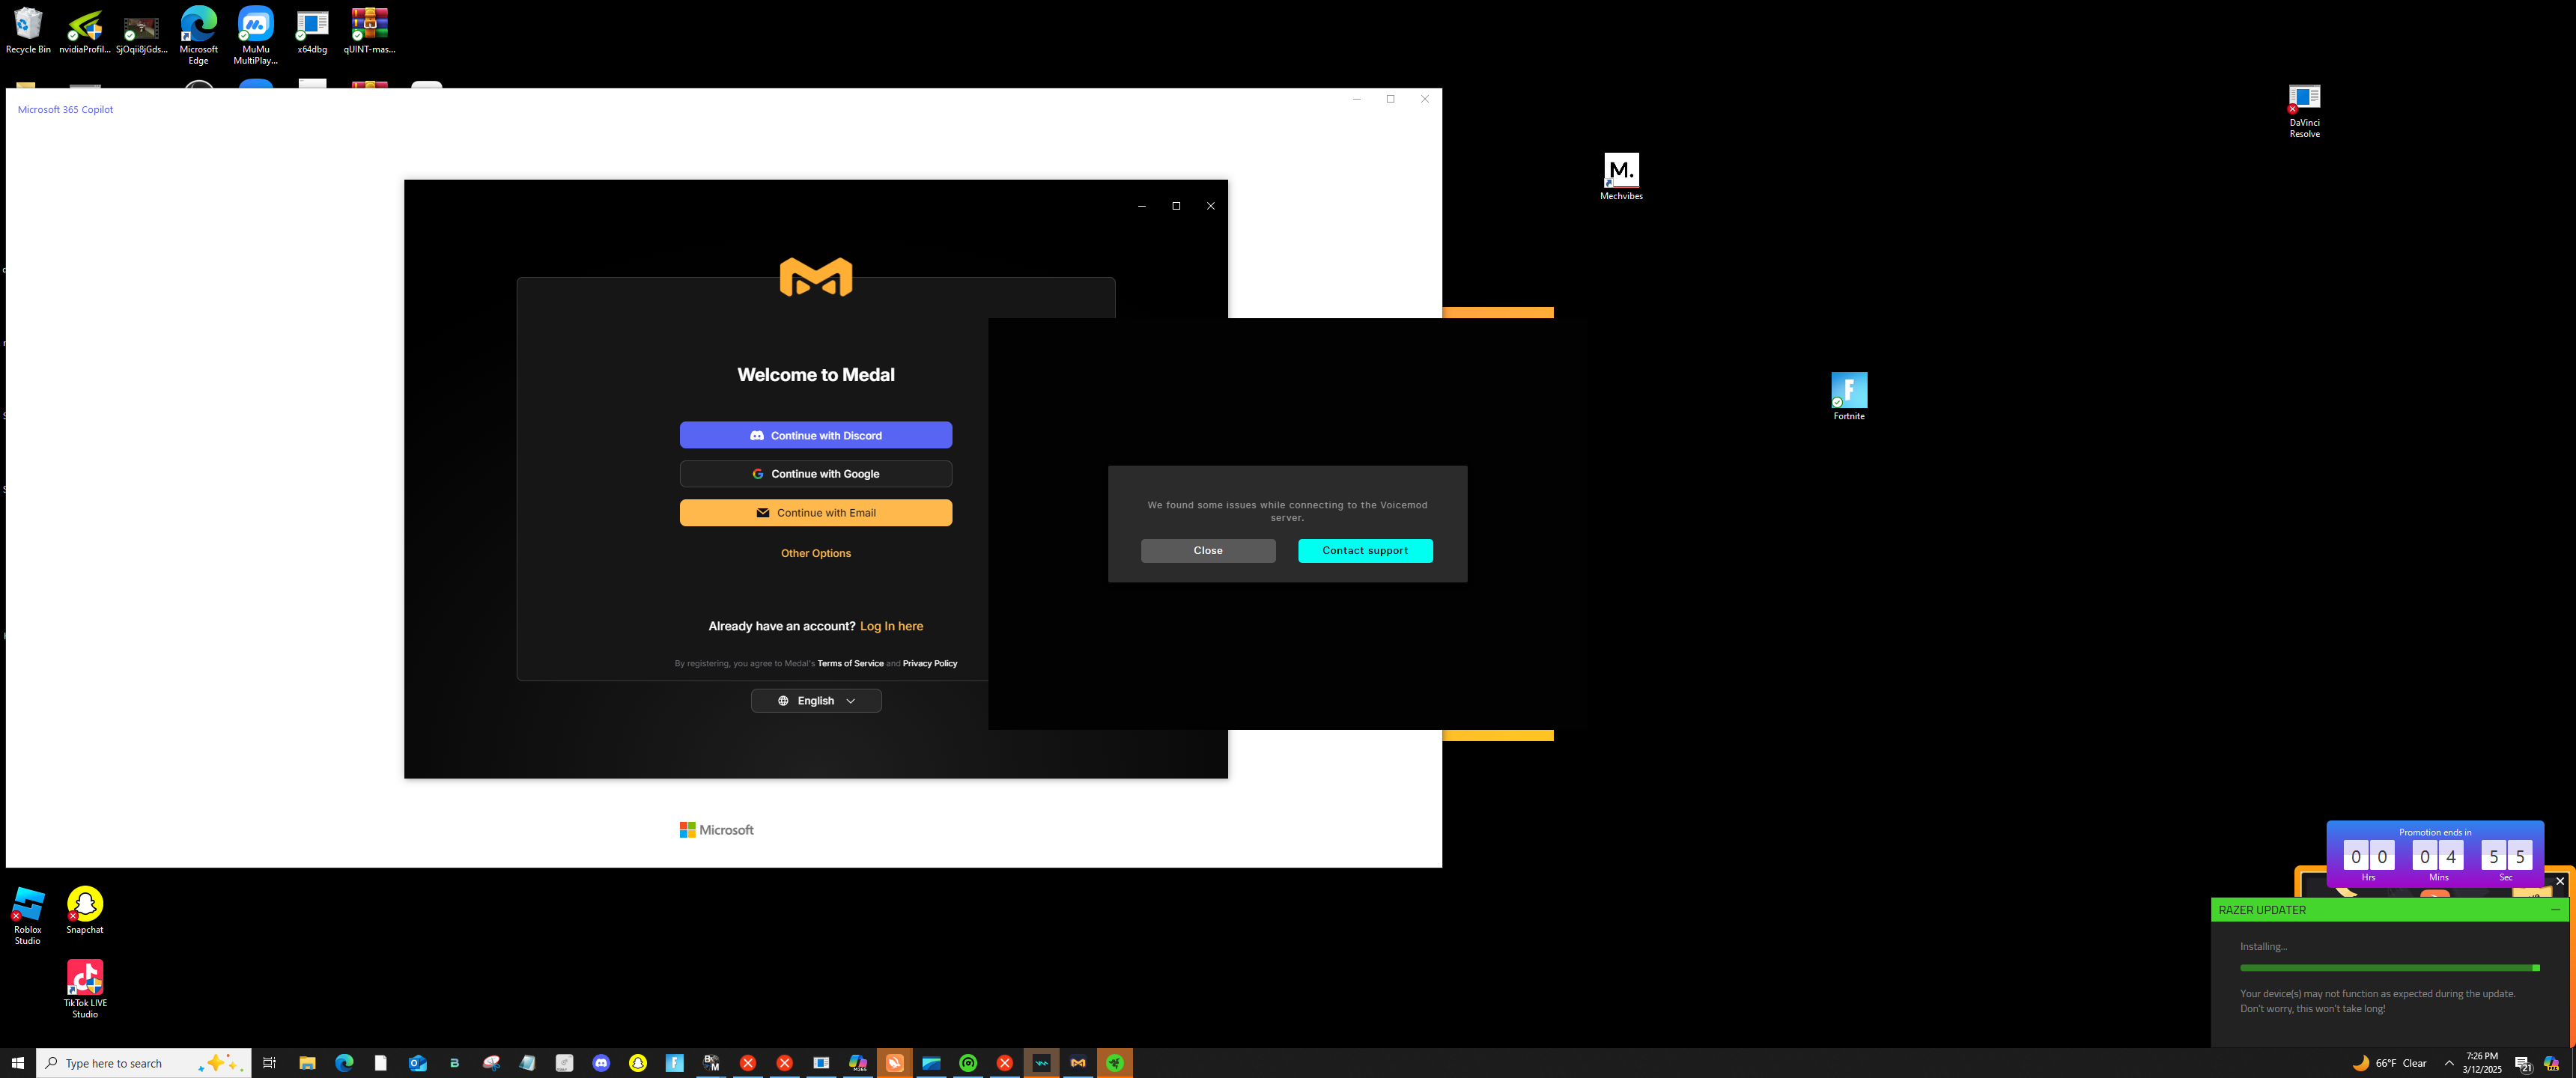Expand the English language dropdown
This screenshot has height=1078, width=2576.
(816, 701)
